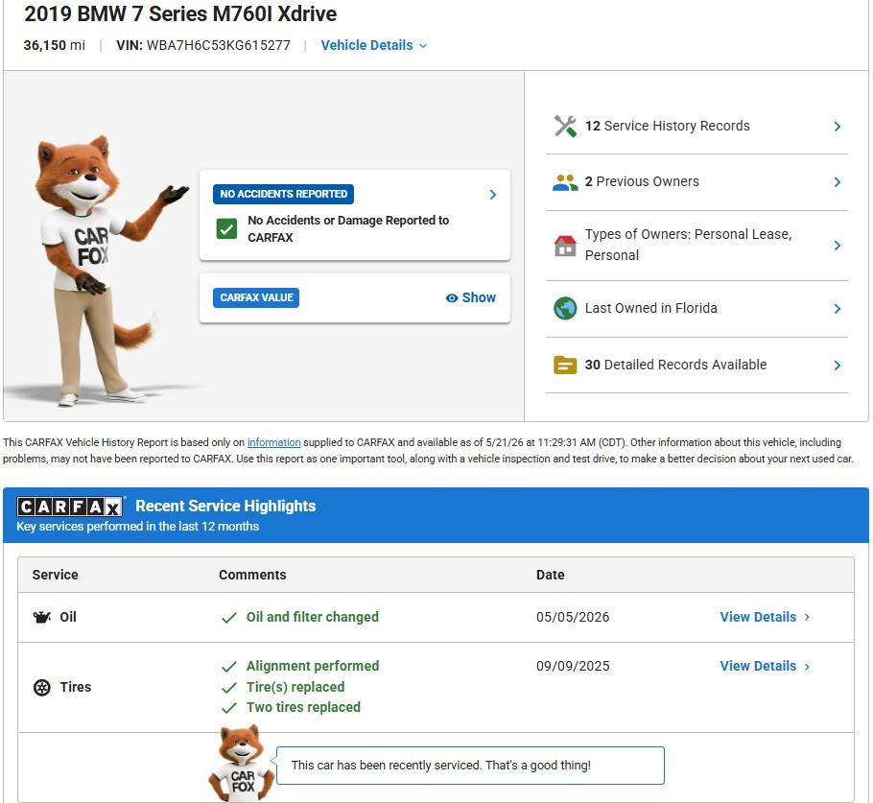This screenshot has height=803, width=873.
Task: Click 2 Previous Owners text
Action: pyautogui.click(x=642, y=181)
